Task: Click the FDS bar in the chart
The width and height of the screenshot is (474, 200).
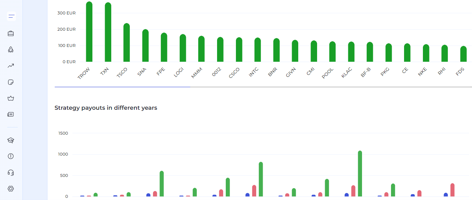Action: [463, 54]
